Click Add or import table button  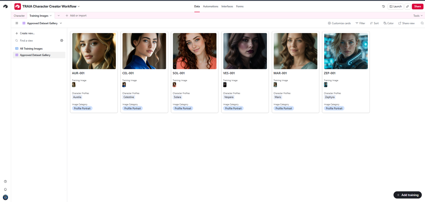click(x=76, y=15)
